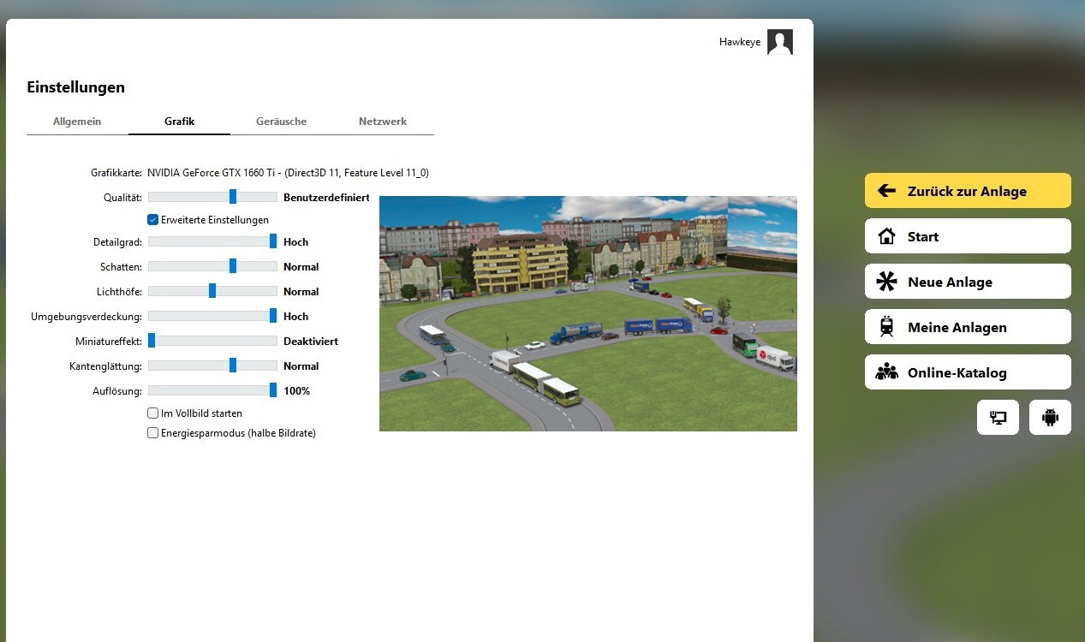Adjust the Schatten quality slider
The height and width of the screenshot is (642, 1085).
pos(232,266)
